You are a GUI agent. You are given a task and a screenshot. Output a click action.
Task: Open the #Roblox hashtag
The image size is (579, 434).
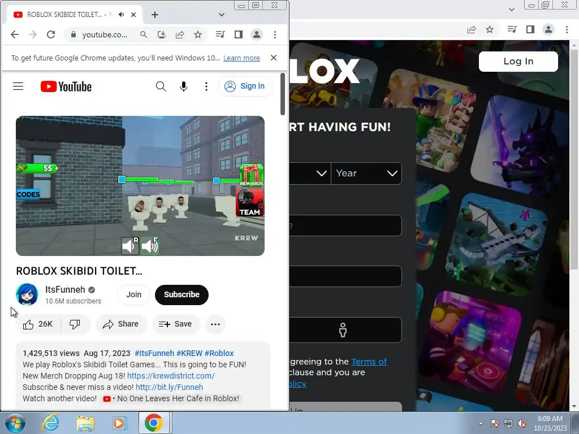(219, 353)
